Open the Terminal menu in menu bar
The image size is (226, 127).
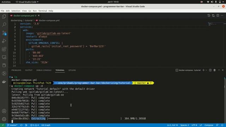tap(42, 11)
